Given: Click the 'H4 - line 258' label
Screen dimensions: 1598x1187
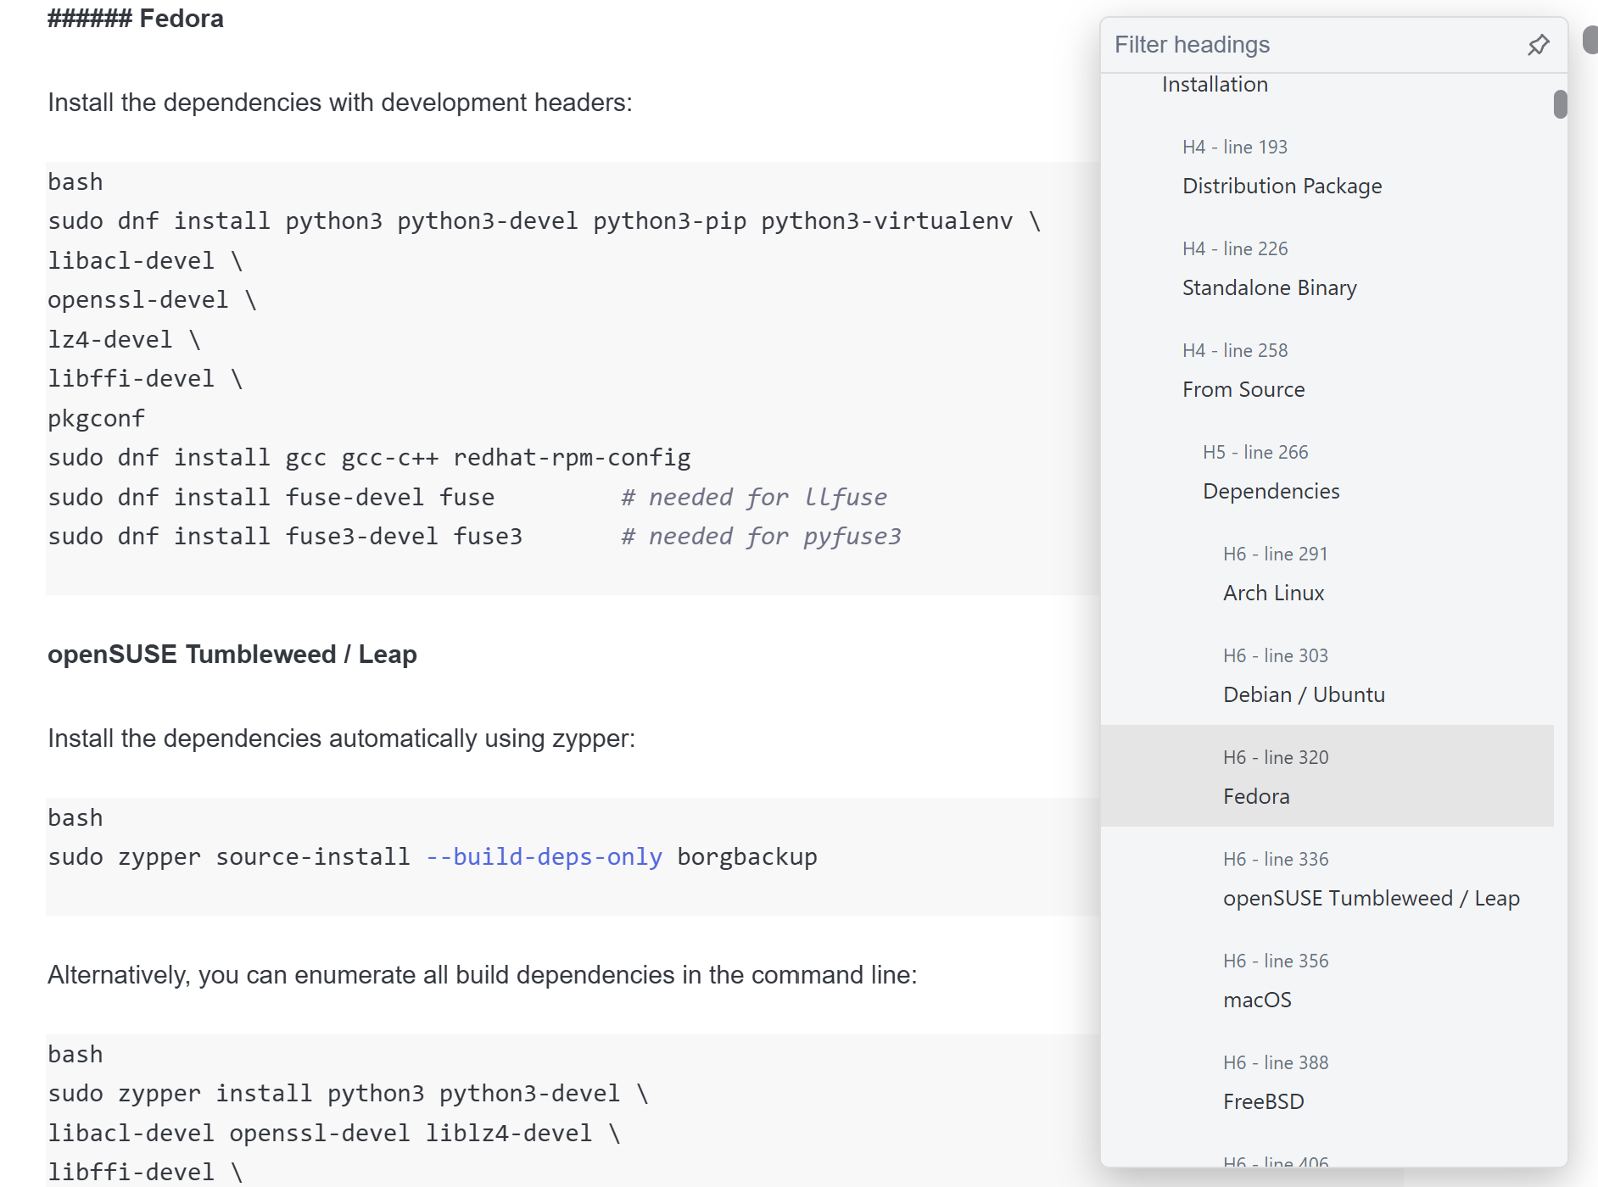Looking at the screenshot, I should pos(1235,350).
